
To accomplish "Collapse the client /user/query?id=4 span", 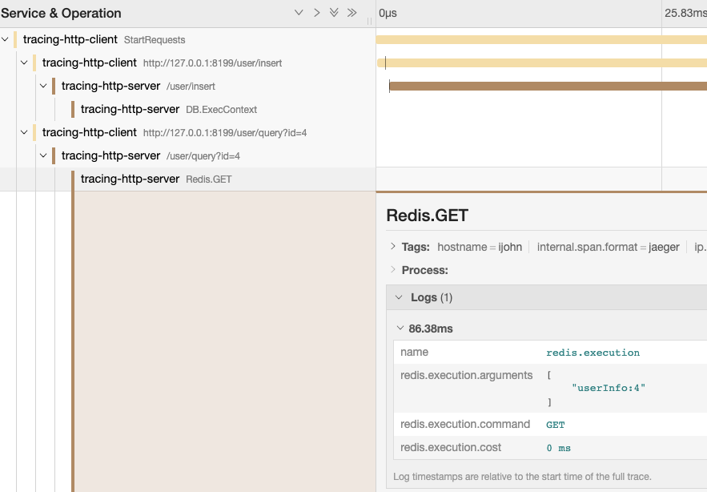I will pos(25,132).
